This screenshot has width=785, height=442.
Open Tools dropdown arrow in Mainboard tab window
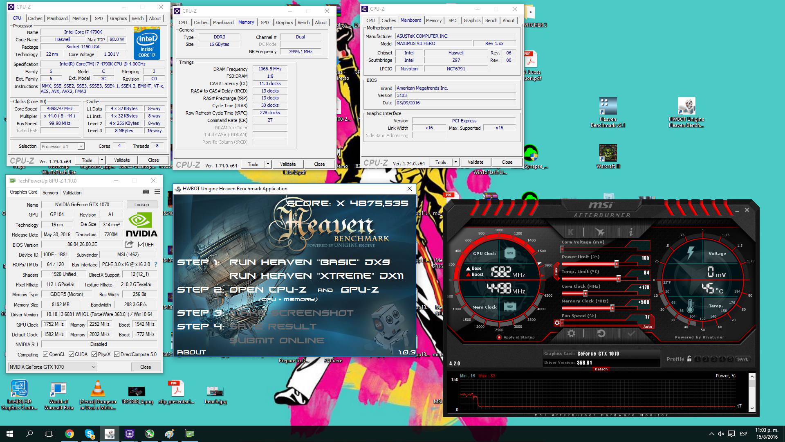pos(455,162)
